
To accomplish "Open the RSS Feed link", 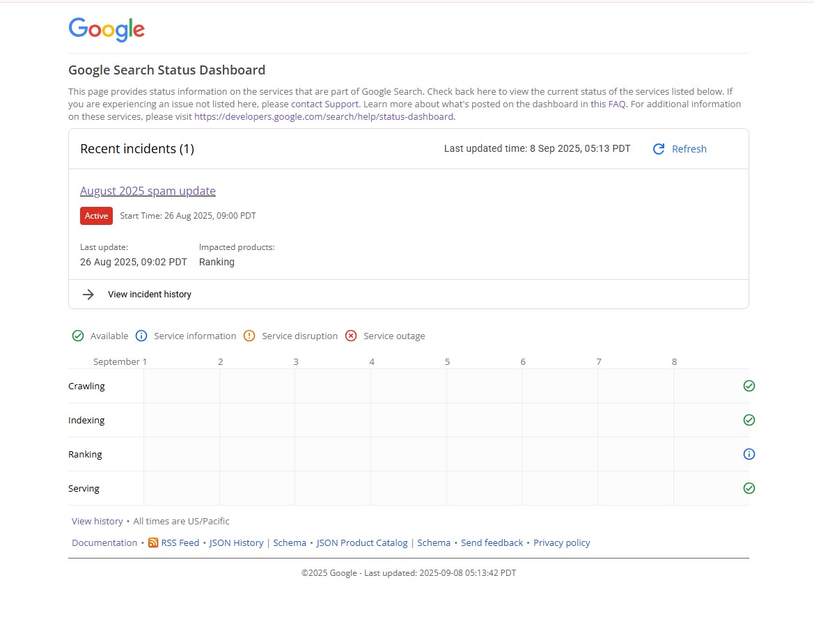I will (180, 542).
